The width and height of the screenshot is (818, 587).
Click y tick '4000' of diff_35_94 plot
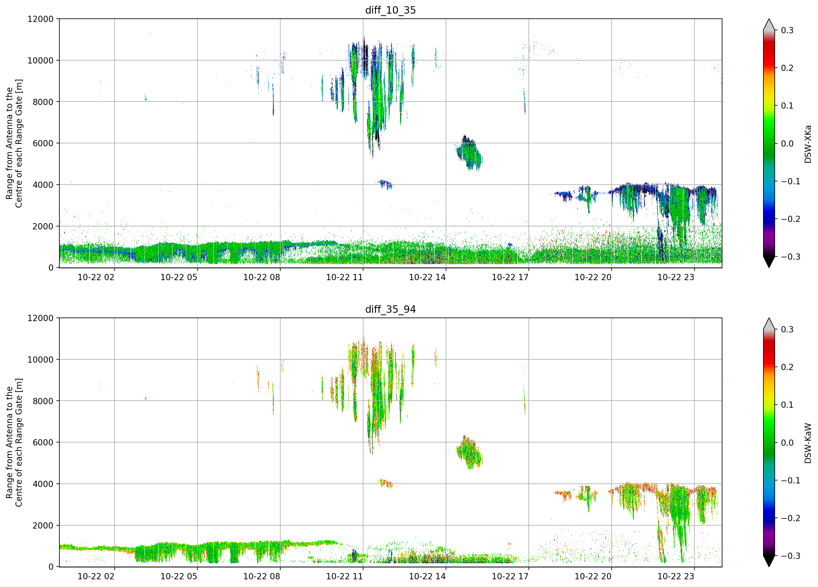[x=43, y=484]
